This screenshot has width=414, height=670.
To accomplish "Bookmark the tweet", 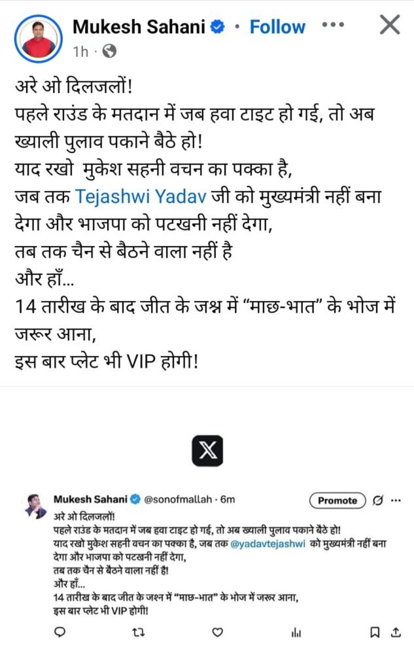I will (x=375, y=632).
